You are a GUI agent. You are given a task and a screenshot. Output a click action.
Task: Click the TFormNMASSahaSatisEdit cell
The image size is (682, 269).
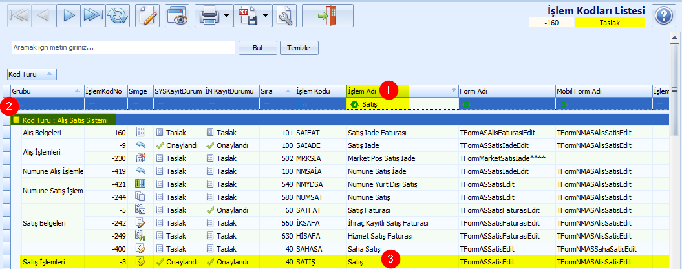pos(604,250)
